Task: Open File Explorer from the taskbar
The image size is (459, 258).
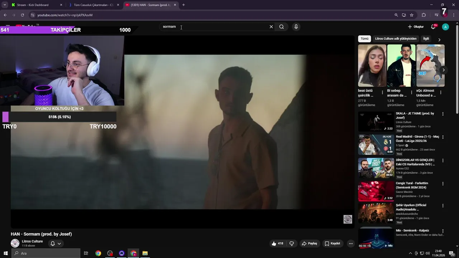Action: [145, 253]
